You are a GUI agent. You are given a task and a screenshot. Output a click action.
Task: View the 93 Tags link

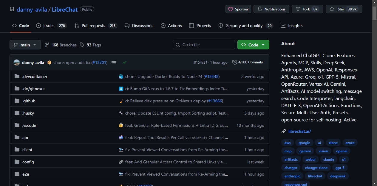[x=90, y=45]
